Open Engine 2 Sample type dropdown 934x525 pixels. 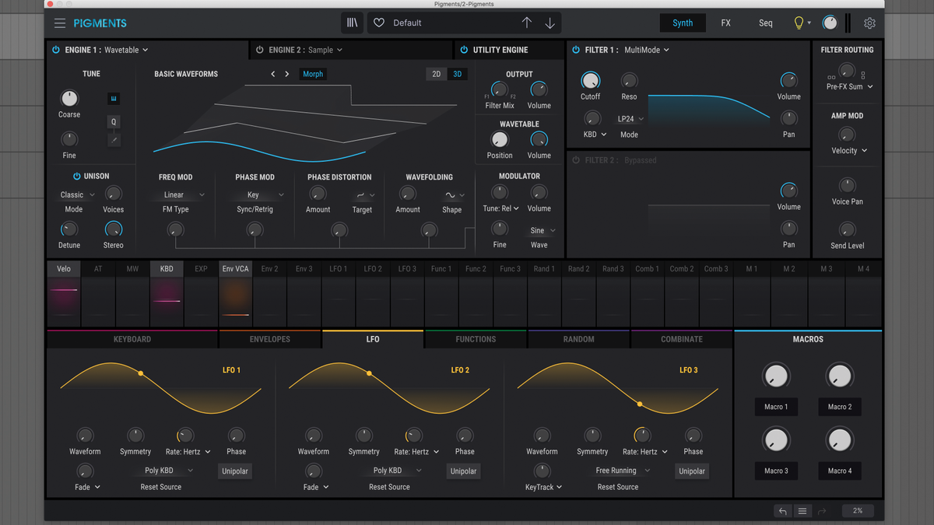pyautogui.click(x=325, y=50)
